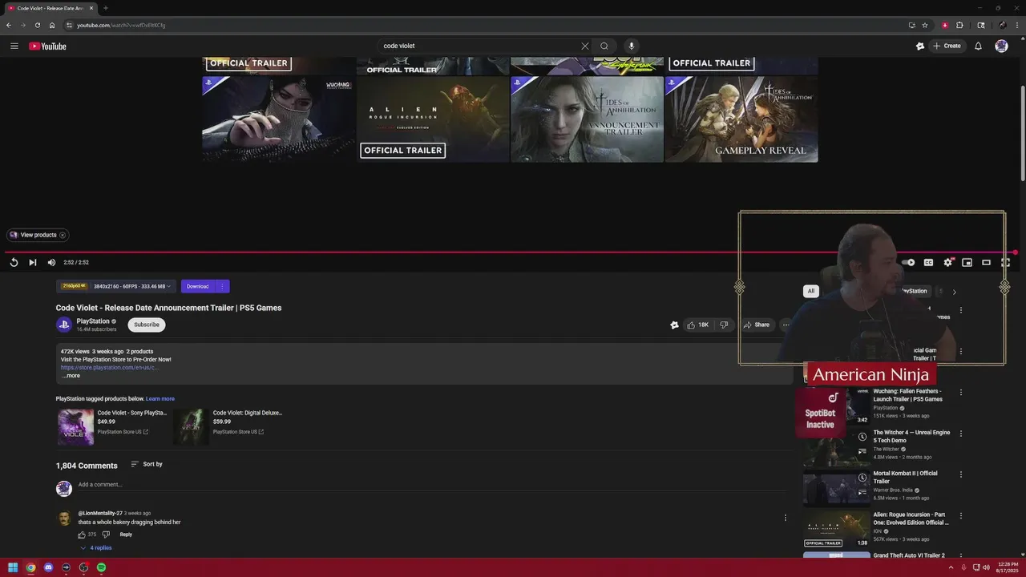Open Spotify from the taskbar
The height and width of the screenshot is (577, 1026).
coord(101,567)
